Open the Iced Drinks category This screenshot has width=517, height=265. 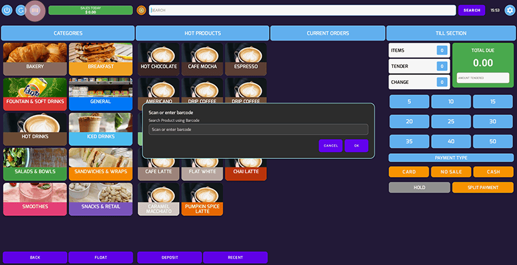tap(101, 129)
